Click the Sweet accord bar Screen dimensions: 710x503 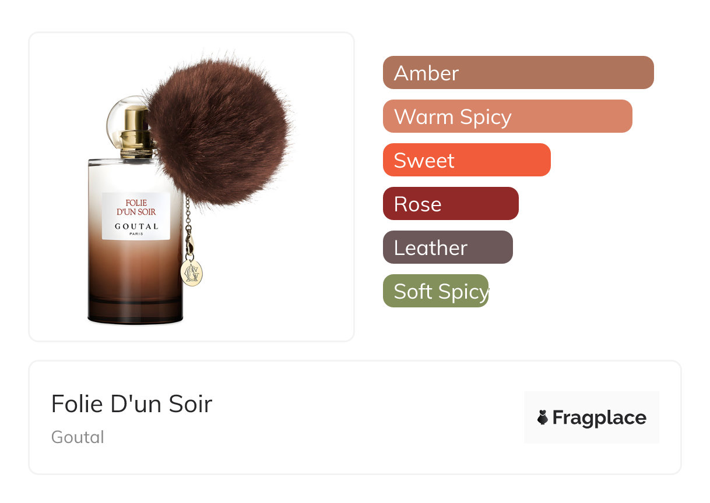pyautogui.click(x=467, y=160)
